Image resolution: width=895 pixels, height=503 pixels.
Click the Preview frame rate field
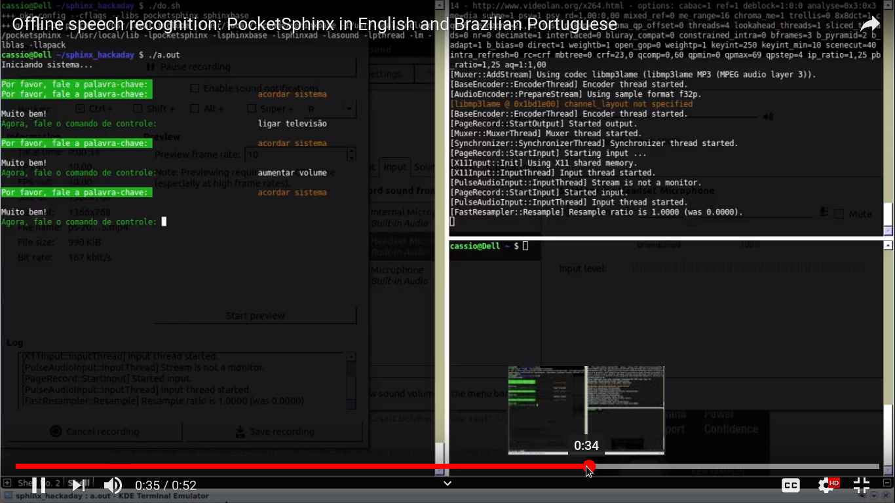[x=295, y=155]
